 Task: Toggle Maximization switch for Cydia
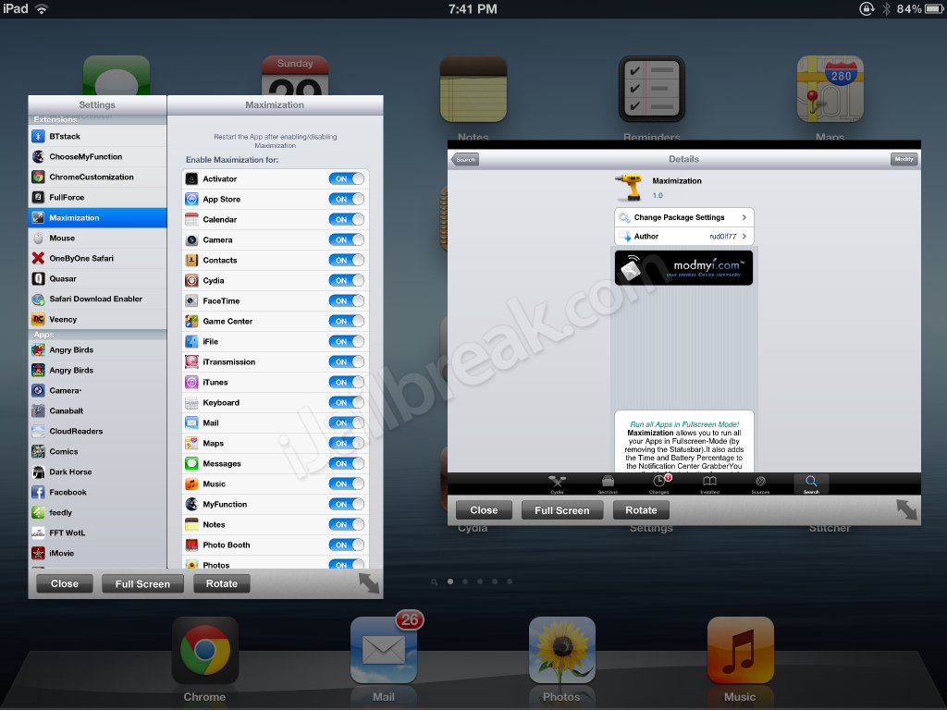pos(346,281)
